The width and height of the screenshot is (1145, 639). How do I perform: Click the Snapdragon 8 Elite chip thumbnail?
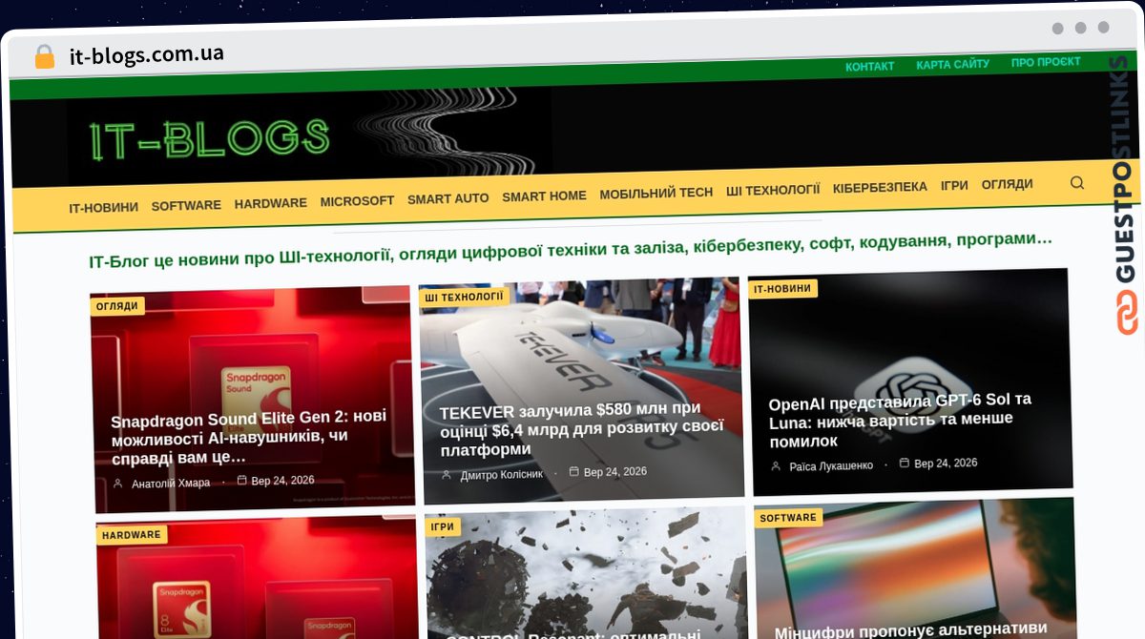tap(256, 577)
